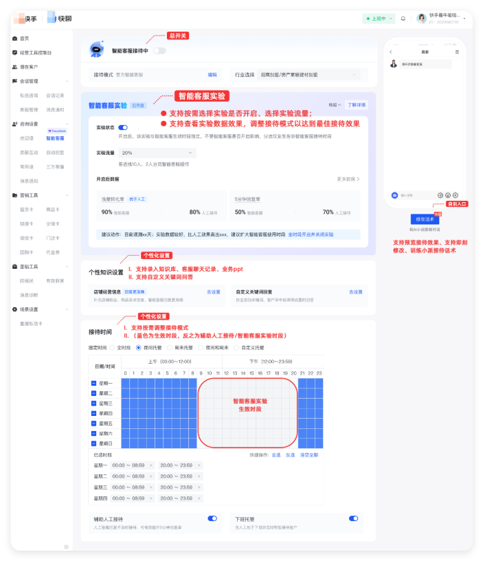483x561 pixels.
Task: Toggle the 智能客服接待中 master switch
Action: (159, 51)
